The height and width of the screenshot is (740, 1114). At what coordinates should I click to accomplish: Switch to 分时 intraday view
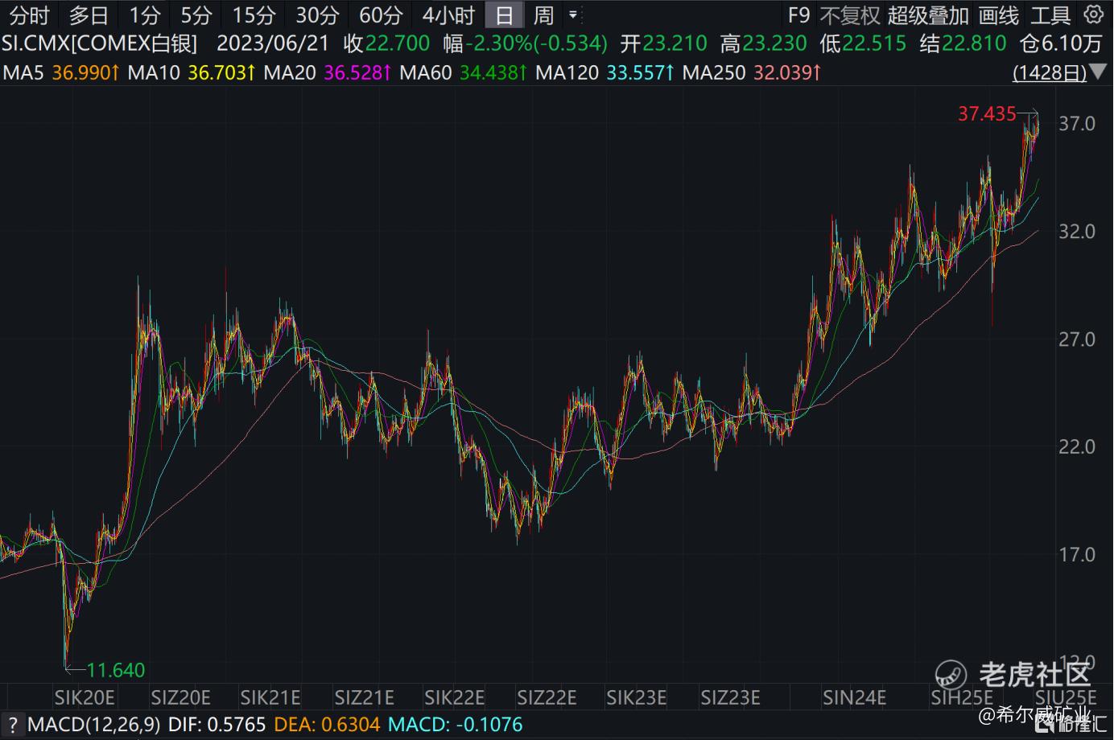[30, 15]
